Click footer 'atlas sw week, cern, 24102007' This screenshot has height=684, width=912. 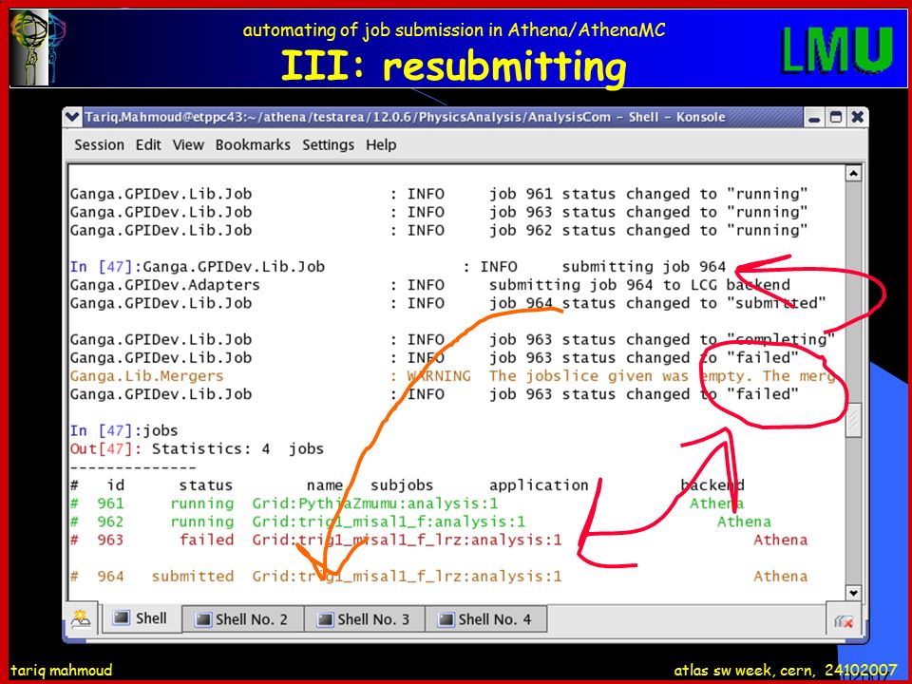click(786, 670)
